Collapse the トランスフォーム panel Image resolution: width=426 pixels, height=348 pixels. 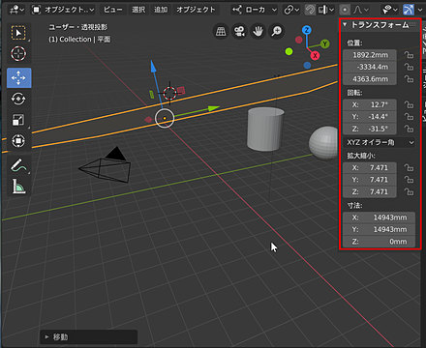[x=345, y=25]
